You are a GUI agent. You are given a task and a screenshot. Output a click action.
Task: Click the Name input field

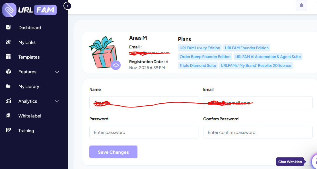(144, 103)
